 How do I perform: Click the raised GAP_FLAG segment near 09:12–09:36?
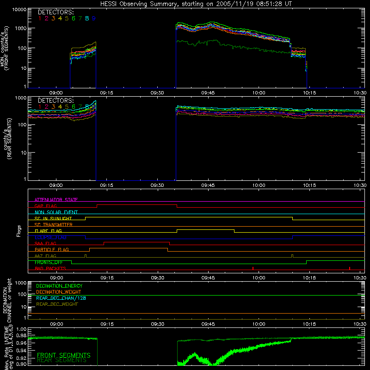click(137, 204)
